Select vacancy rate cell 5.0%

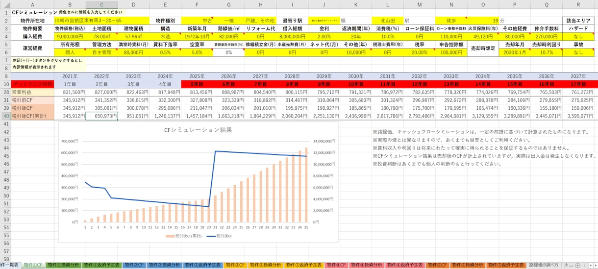[x=197, y=52]
